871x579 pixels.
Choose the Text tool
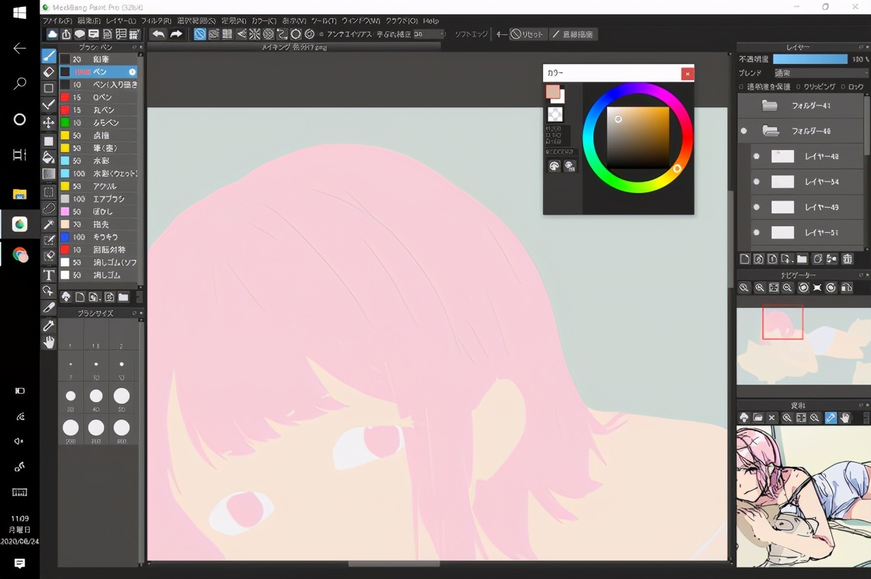tap(49, 275)
